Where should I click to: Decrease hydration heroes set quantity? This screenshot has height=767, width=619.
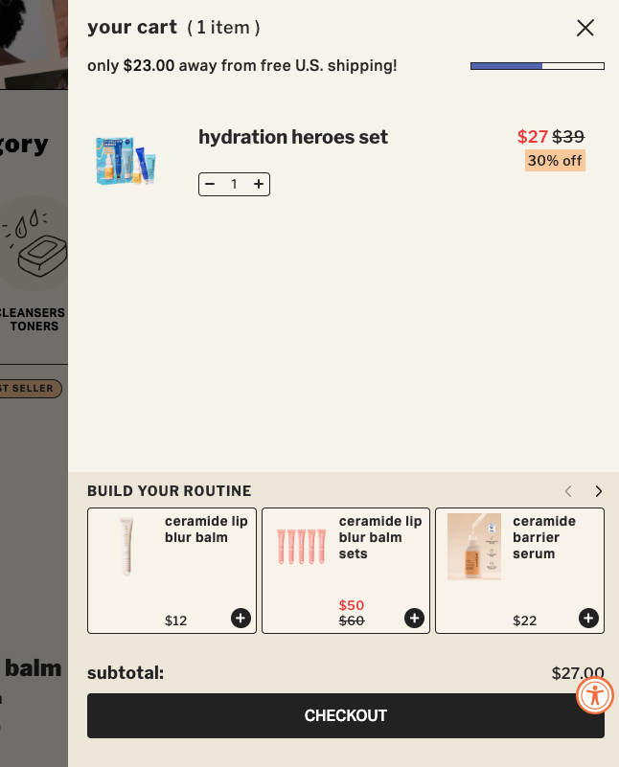pyautogui.click(x=210, y=184)
